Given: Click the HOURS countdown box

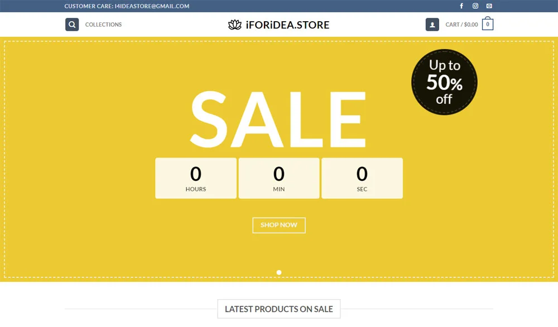Looking at the screenshot, I should tap(196, 177).
